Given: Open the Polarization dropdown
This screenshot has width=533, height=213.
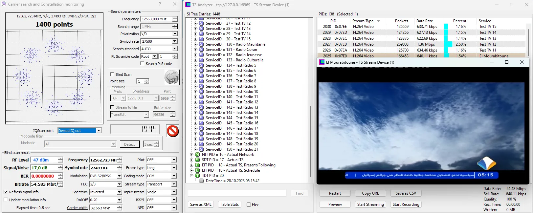Looking at the screenshot, I should (x=175, y=34).
